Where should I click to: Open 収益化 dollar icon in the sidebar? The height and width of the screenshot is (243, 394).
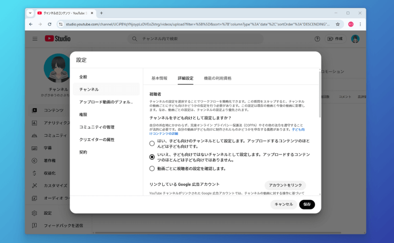pos(34,173)
